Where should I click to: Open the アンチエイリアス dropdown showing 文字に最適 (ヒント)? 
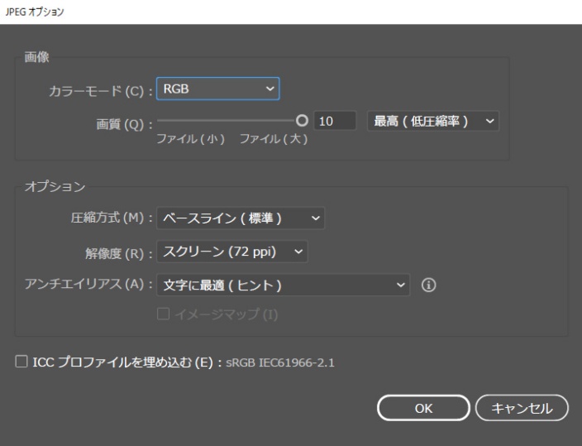284,285
